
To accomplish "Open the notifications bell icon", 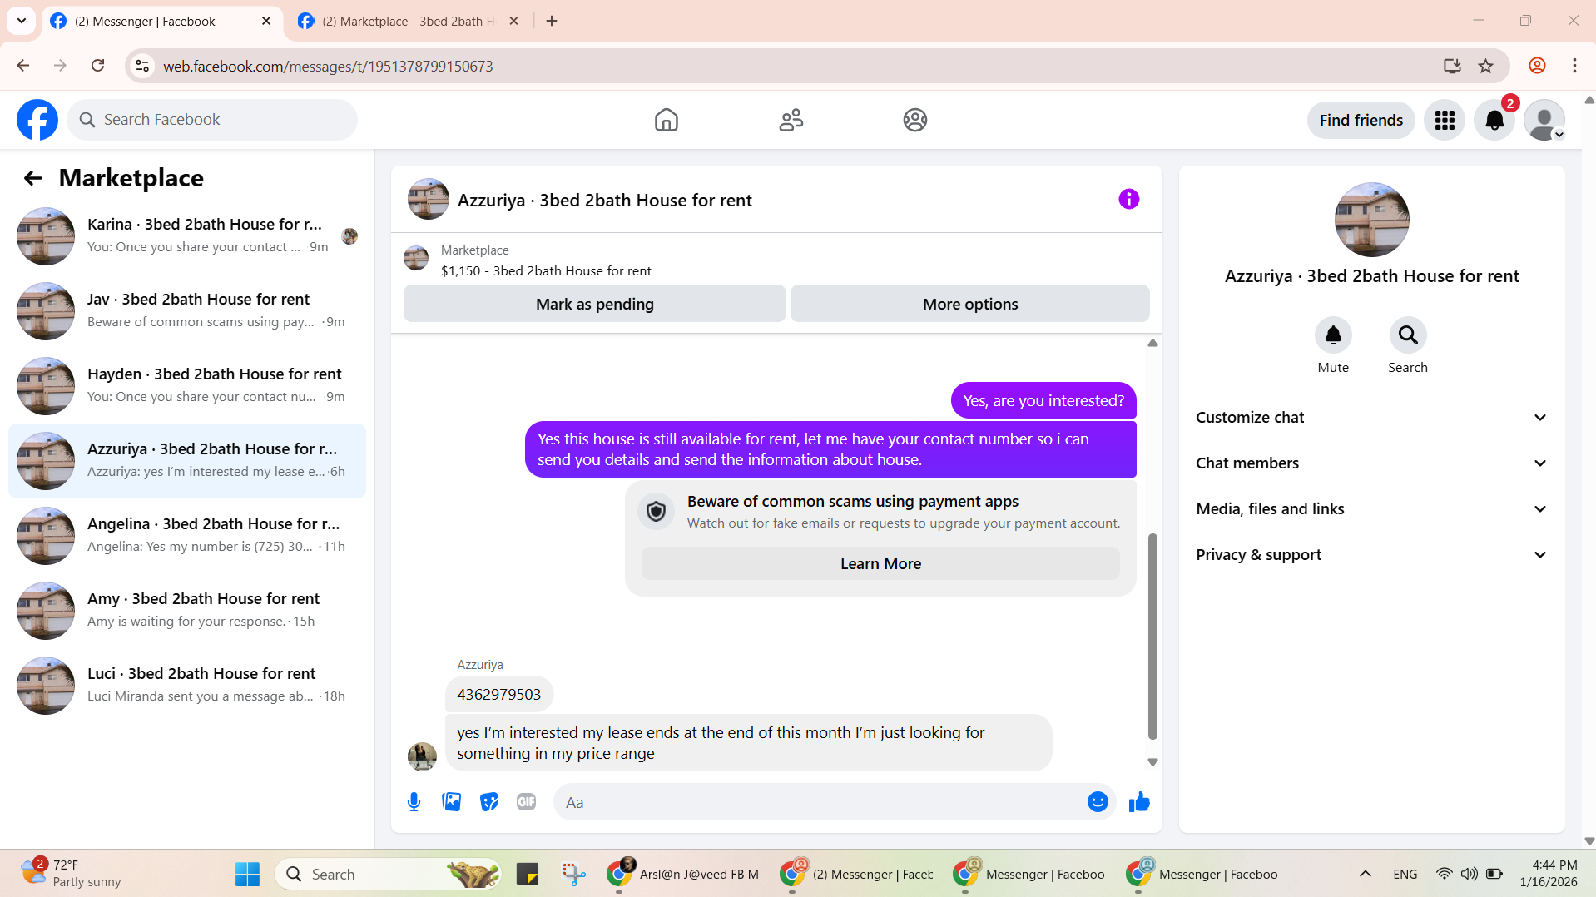I will (1494, 121).
